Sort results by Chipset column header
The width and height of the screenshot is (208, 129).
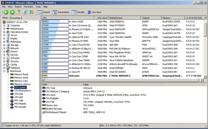pyautogui.click(x=151, y=18)
